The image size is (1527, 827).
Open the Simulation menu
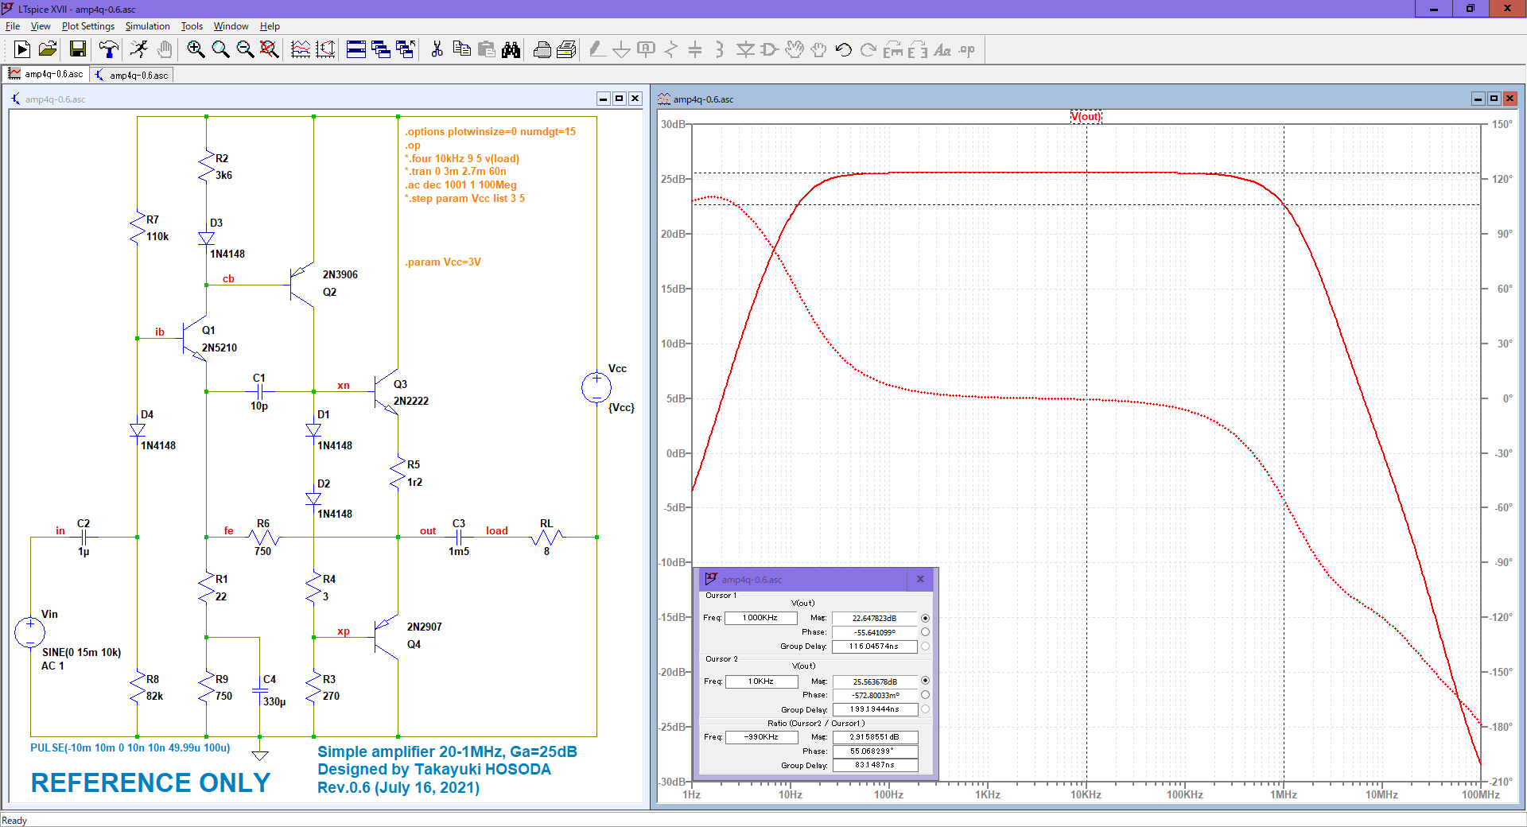click(147, 26)
